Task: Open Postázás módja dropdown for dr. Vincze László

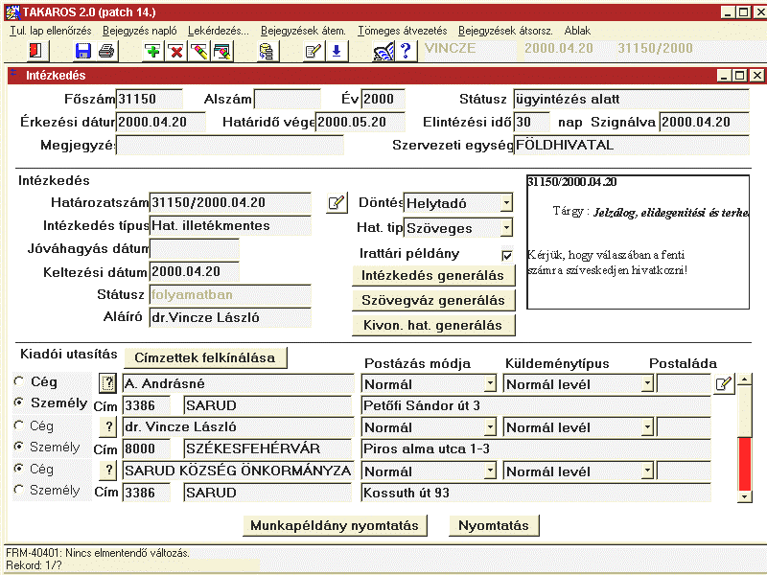Action: tap(490, 427)
